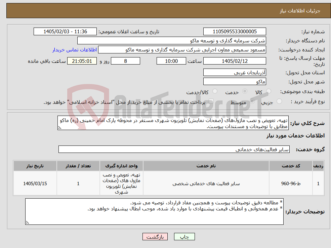This screenshot has height=248, width=331.
Task: Click service code cell ط-96-960
Action: click(291, 183)
